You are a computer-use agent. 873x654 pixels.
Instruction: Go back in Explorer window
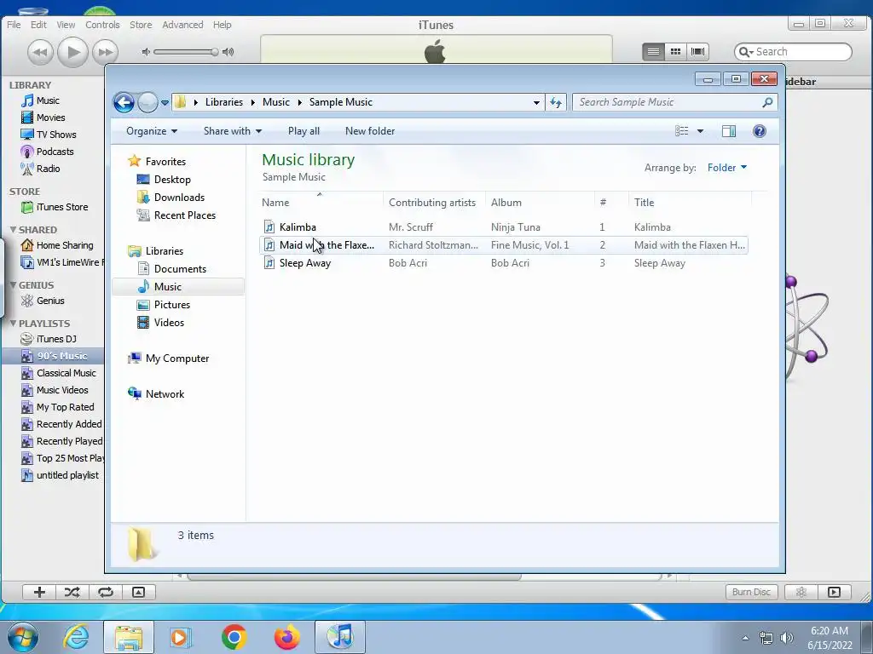coord(124,102)
